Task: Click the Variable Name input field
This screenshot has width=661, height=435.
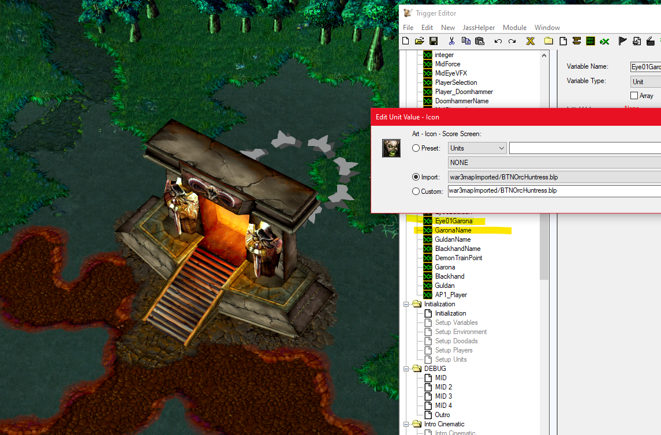Action: pos(645,66)
